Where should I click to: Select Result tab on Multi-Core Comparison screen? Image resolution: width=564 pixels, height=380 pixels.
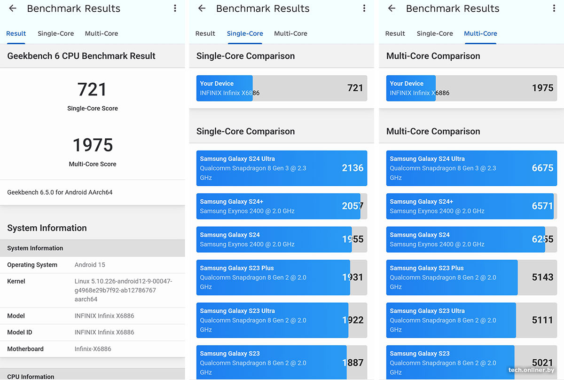(395, 33)
